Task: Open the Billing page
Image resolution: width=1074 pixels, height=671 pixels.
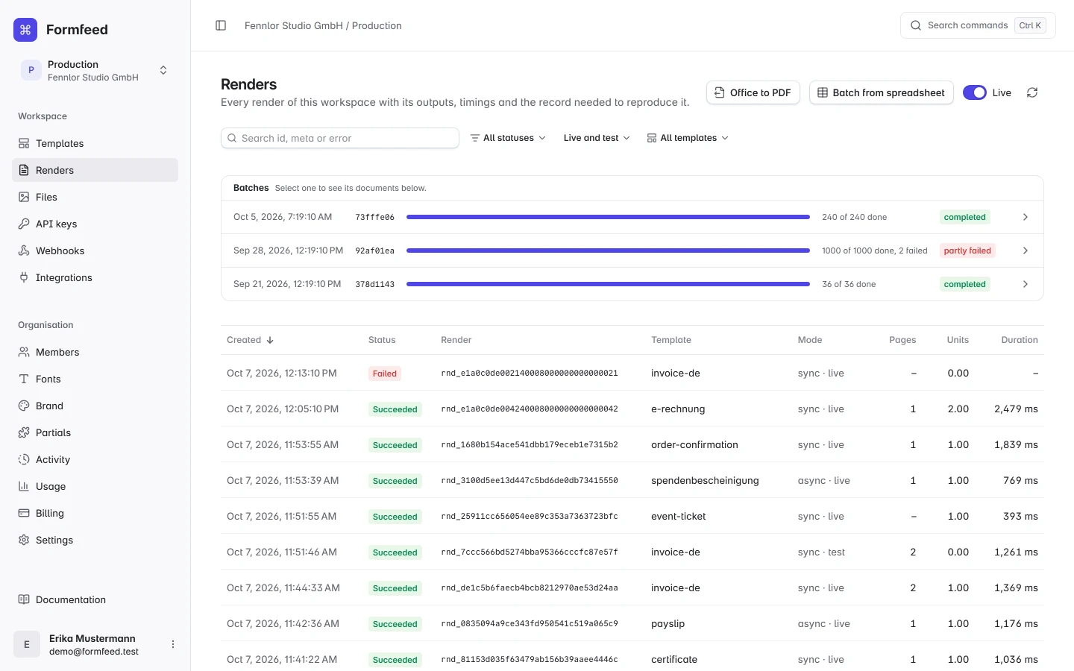Action: (x=95, y=513)
